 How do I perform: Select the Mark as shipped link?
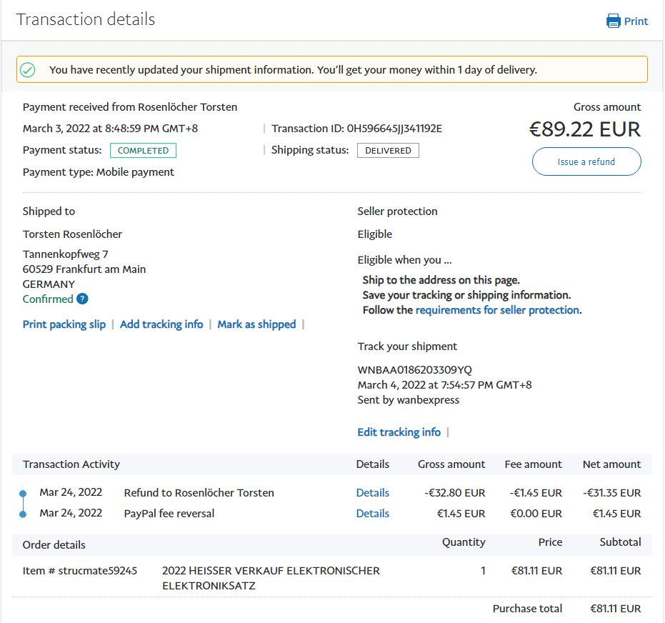(x=256, y=324)
